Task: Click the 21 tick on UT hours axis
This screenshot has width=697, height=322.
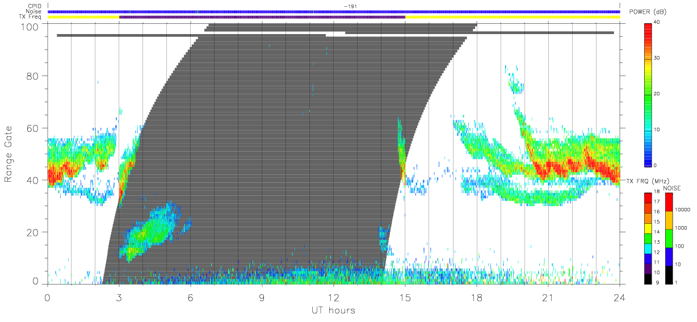Action: pos(548,297)
